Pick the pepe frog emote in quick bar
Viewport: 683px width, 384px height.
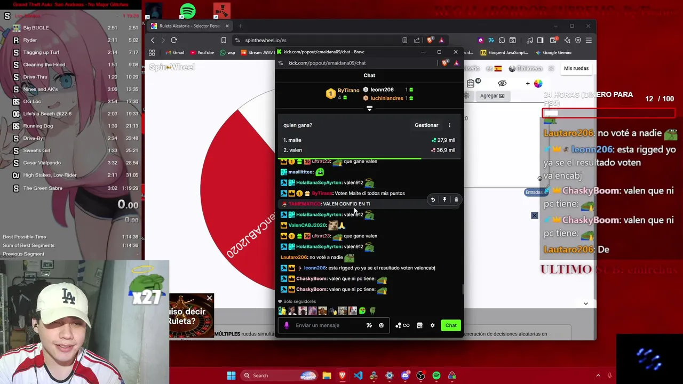pos(372,310)
